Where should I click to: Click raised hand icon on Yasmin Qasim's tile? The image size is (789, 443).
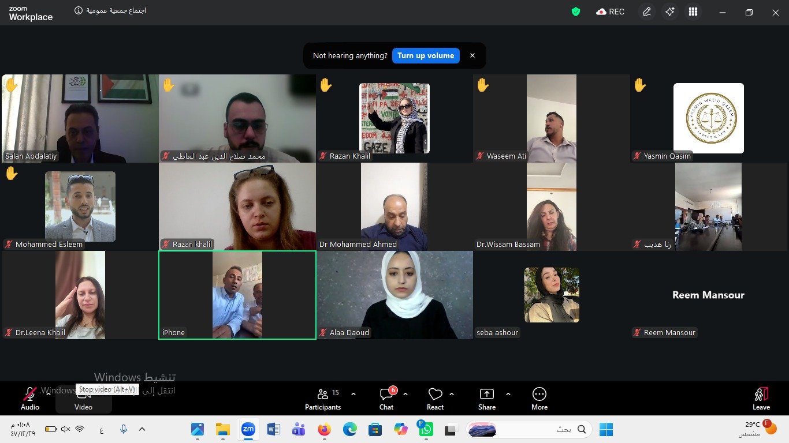[x=640, y=85]
